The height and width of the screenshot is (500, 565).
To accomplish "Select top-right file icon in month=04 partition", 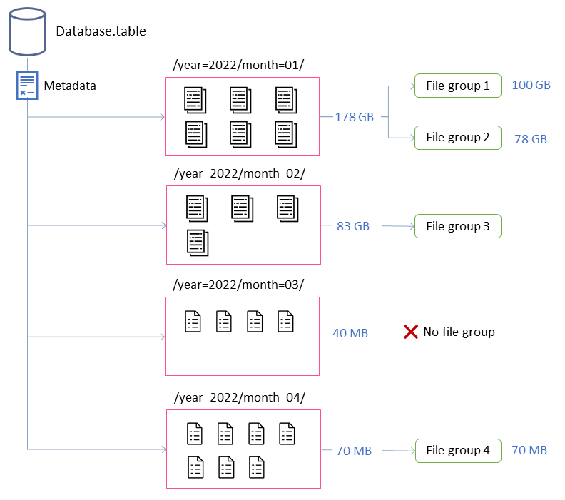I will tap(287, 433).
